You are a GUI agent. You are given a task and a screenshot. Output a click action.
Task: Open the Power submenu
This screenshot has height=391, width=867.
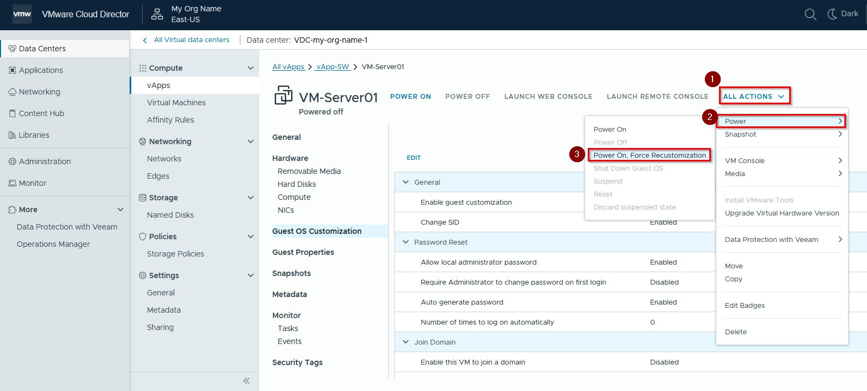[782, 121]
